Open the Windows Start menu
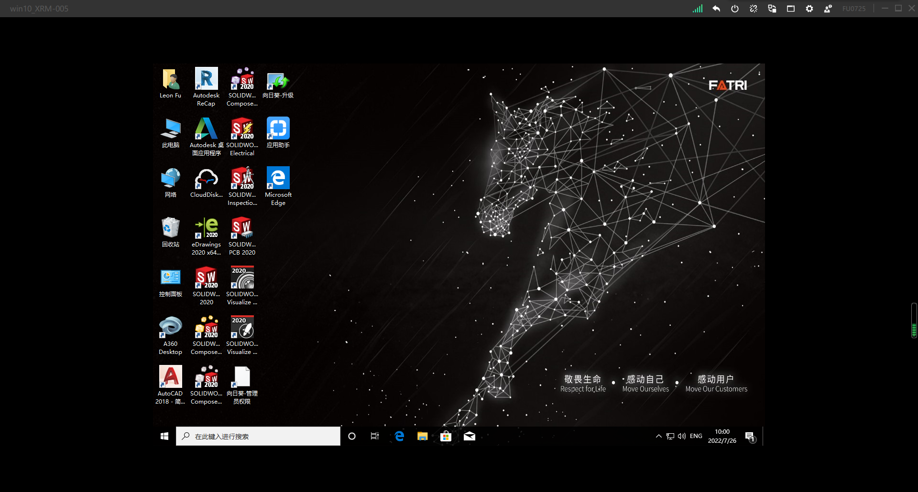The image size is (918, 492). (164, 436)
